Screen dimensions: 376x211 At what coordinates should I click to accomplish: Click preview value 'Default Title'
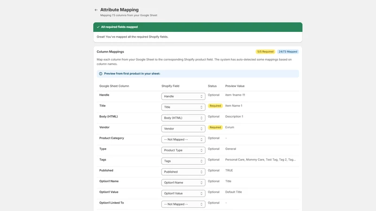233,192
